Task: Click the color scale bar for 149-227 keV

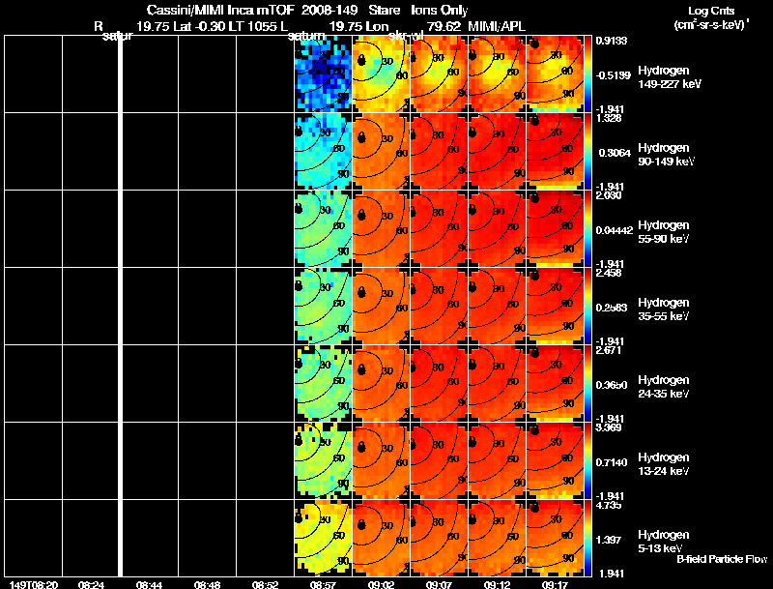Action: click(x=587, y=74)
